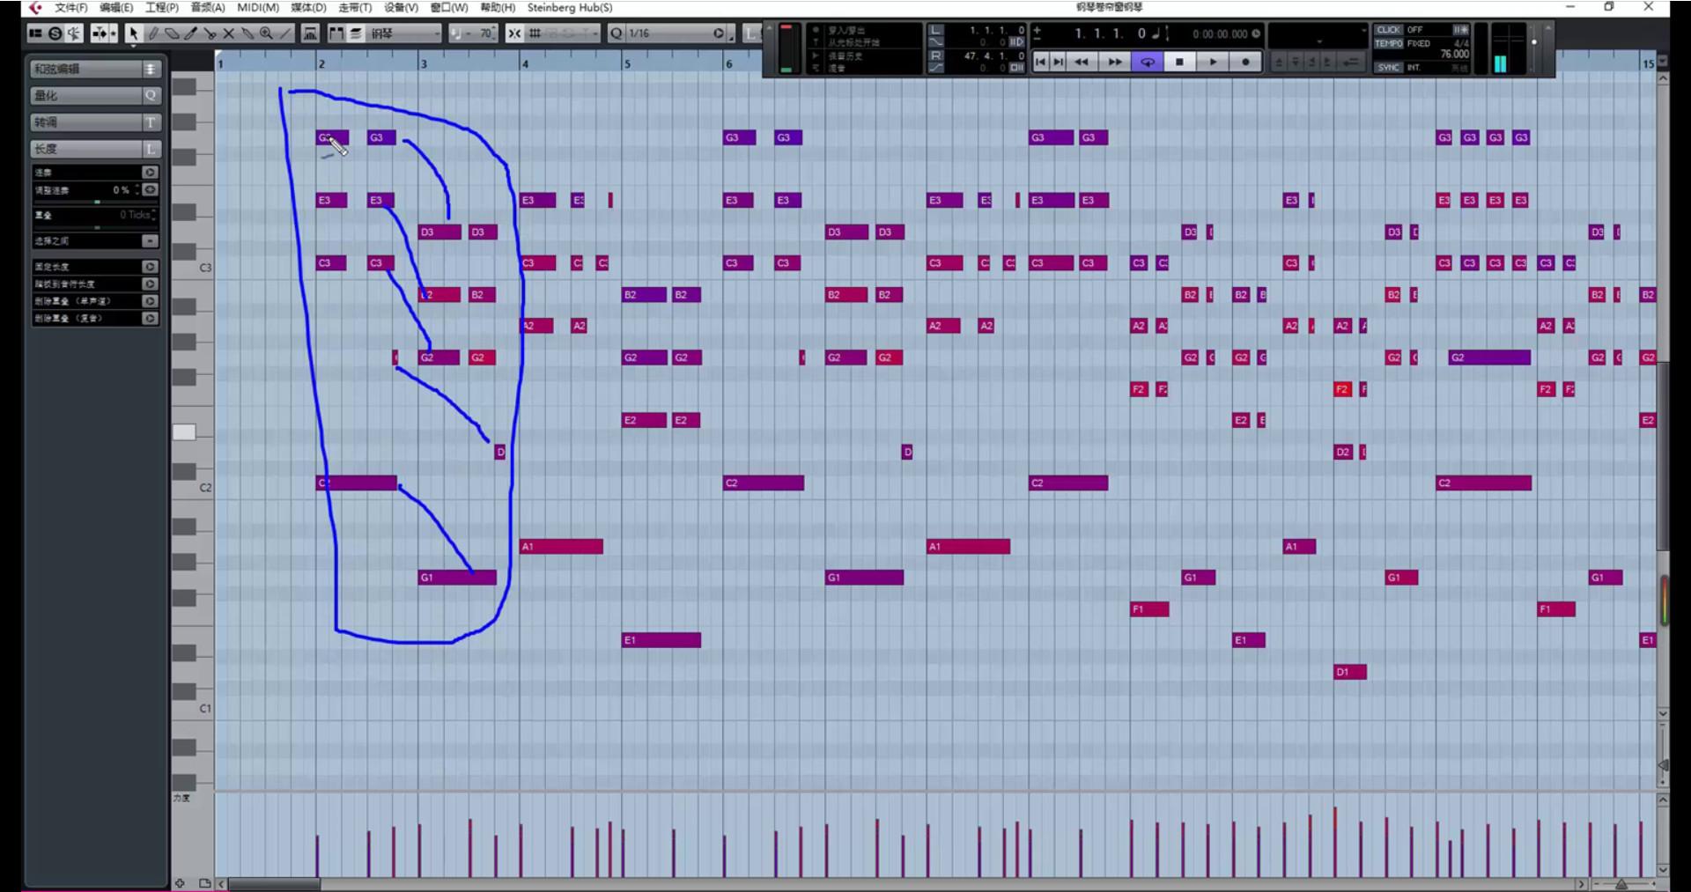Click the Stop transport button

tap(1179, 62)
